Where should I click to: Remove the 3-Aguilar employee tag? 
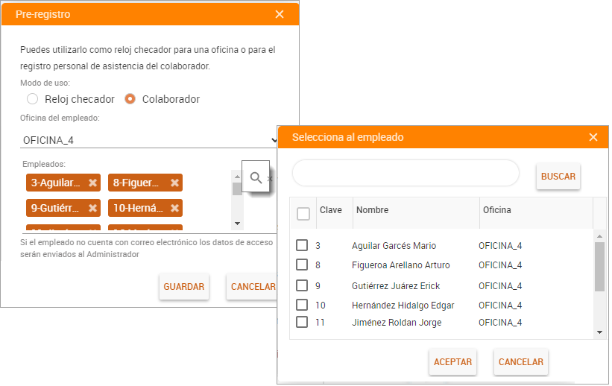click(92, 183)
